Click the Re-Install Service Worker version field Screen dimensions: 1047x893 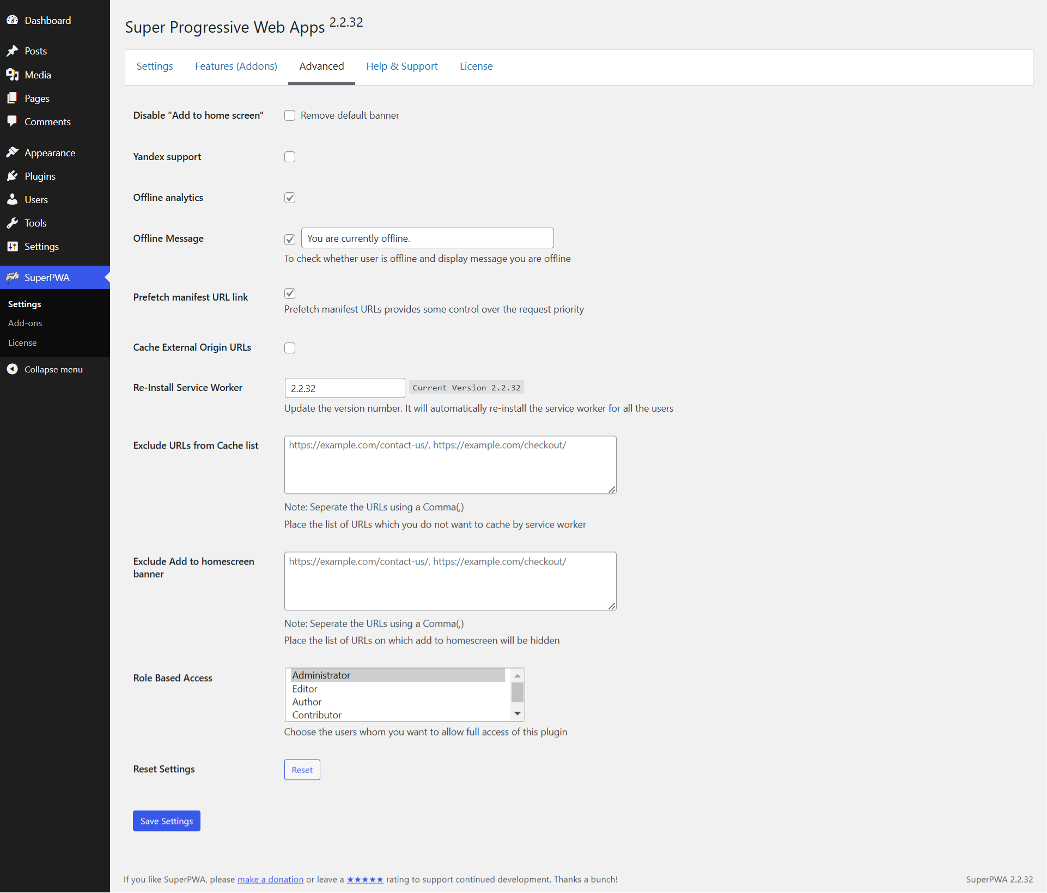click(345, 388)
